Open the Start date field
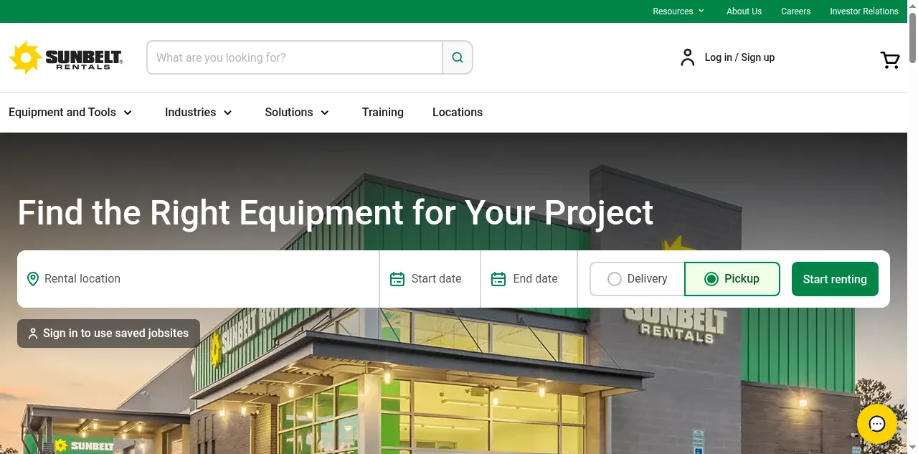The width and height of the screenshot is (918, 454). click(430, 279)
